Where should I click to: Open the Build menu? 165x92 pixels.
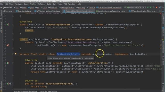click(49, 4)
